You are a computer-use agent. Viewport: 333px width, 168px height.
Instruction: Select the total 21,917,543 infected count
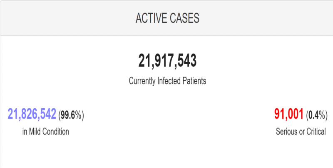pyautogui.click(x=167, y=61)
